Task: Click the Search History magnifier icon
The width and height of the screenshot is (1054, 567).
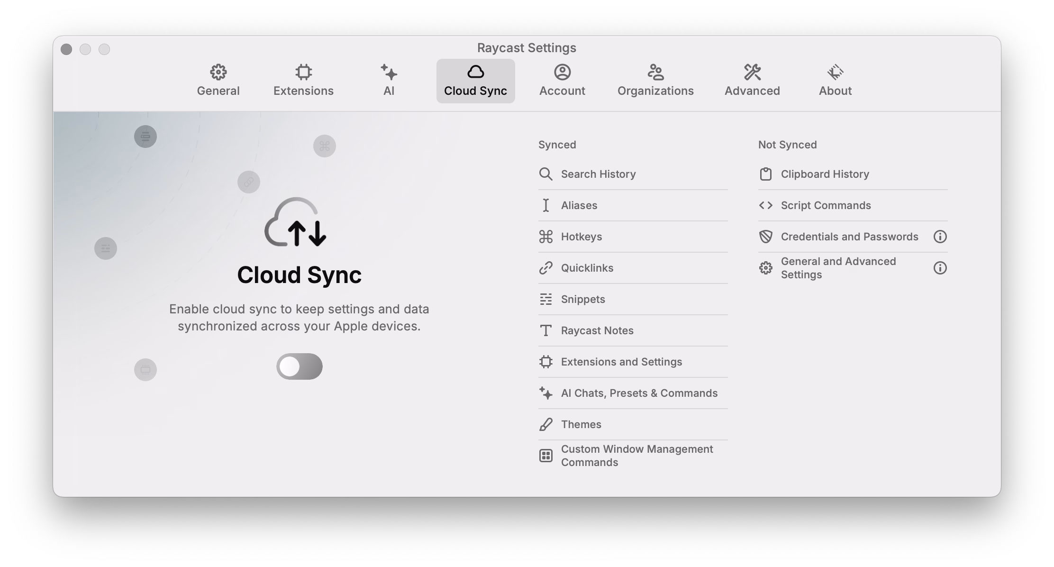Action: tap(545, 174)
